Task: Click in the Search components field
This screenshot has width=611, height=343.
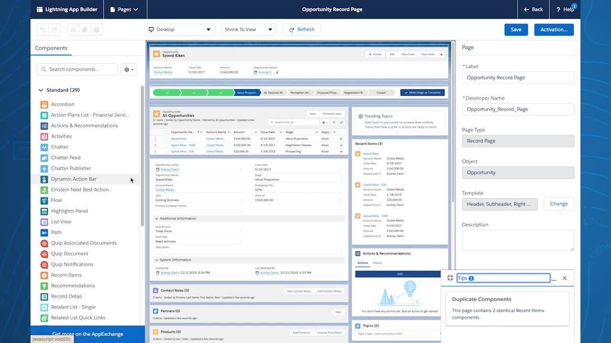Action: pos(77,70)
